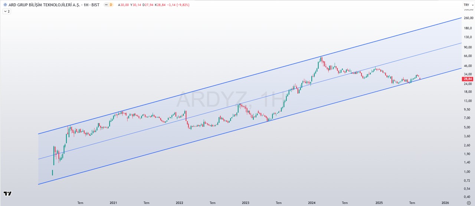This screenshot has width=475, height=206.
Task: Open the TRY currency dropdown
Action: (466, 5)
